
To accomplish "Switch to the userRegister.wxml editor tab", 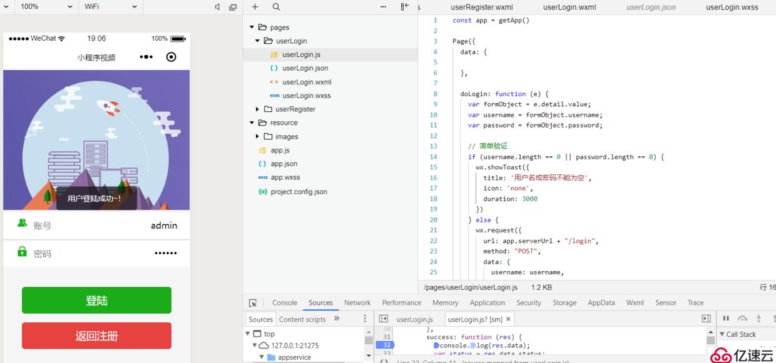I will pos(482,7).
